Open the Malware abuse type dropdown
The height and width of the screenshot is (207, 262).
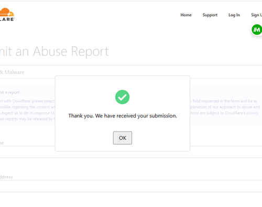131,72
